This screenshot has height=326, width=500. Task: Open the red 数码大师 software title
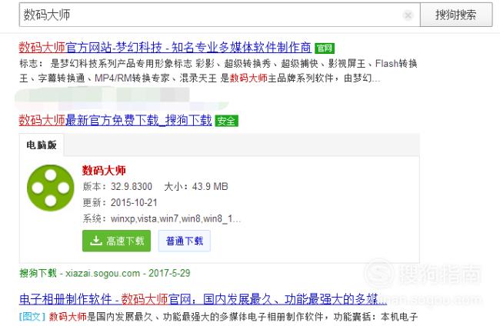click(104, 170)
